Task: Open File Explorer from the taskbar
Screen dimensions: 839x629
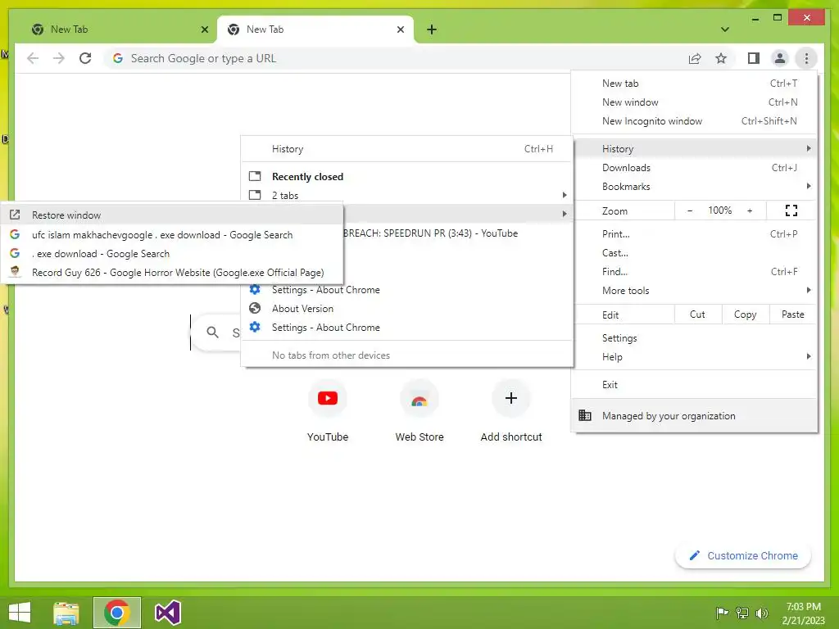Action: (66, 613)
